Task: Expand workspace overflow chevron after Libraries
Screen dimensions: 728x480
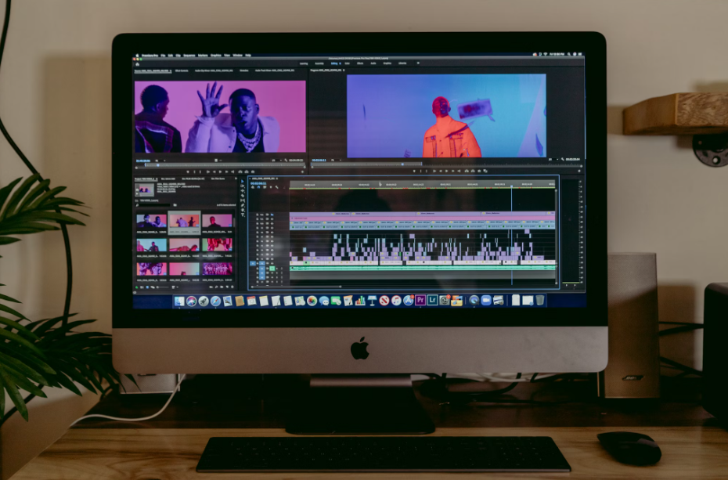Action: (418, 63)
